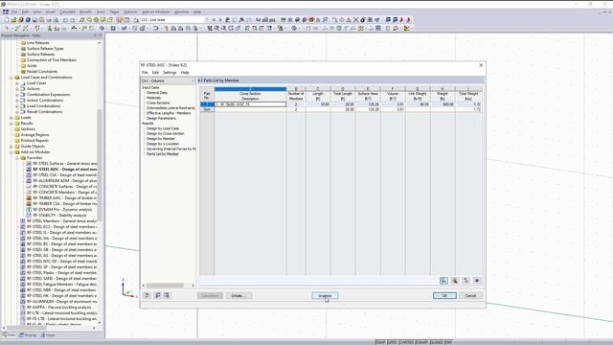Screen dimensions: 613x345
Task: Open RF-STEEL EC3 module in navigator
Action: click(61, 227)
